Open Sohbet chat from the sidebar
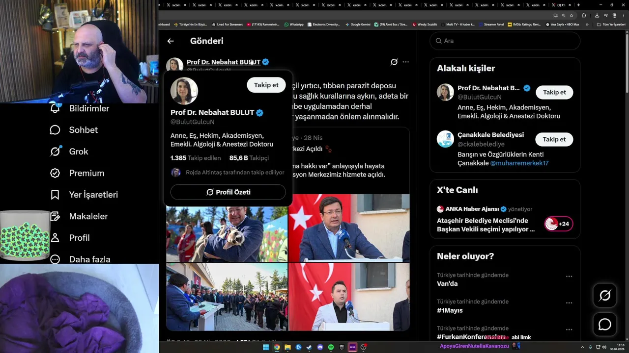This screenshot has height=353, width=629. pyautogui.click(x=74, y=130)
